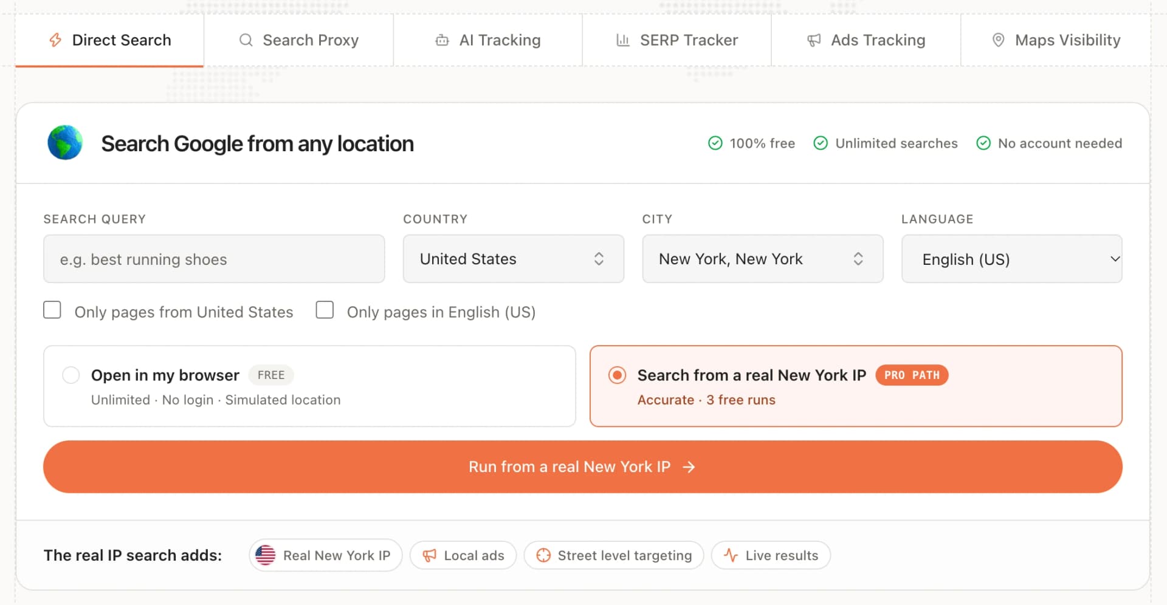Click the FREE badge label
The image size is (1167, 605).
[271, 375]
